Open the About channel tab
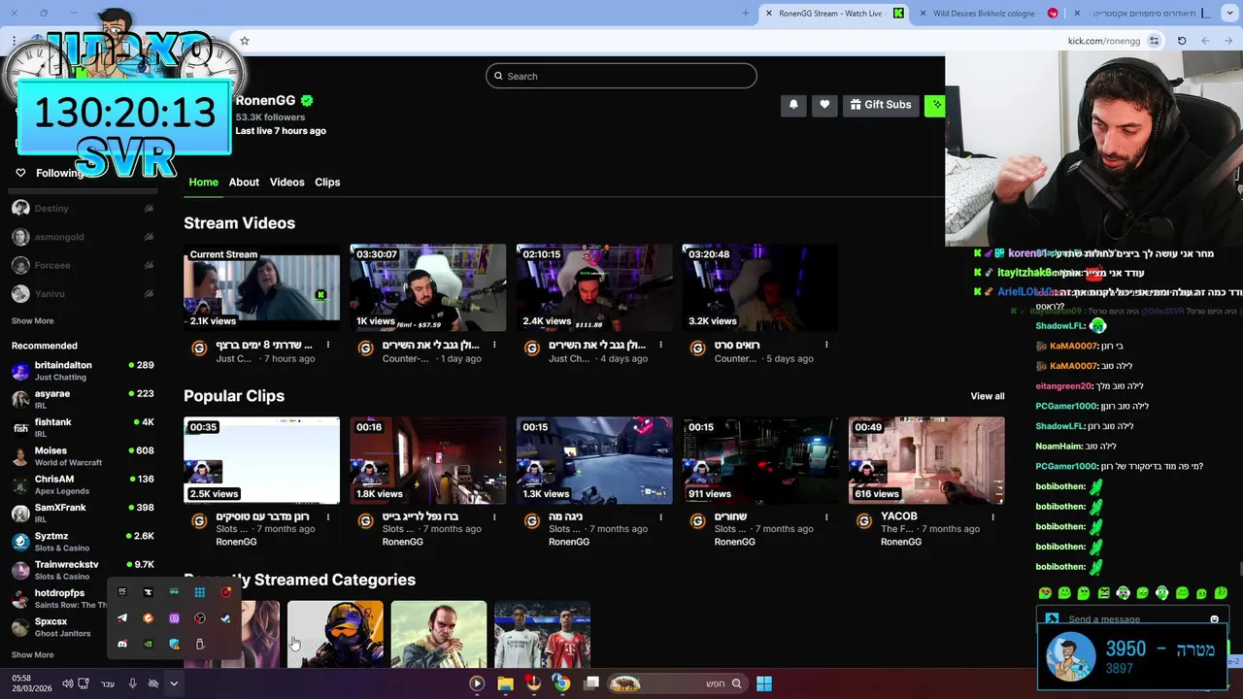 (x=244, y=182)
